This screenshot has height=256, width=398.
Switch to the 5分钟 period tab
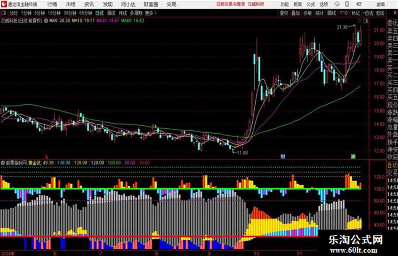point(40,13)
